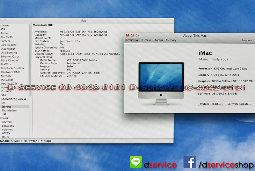Open Graphics/Displays in the sidebar

tap(12, 68)
